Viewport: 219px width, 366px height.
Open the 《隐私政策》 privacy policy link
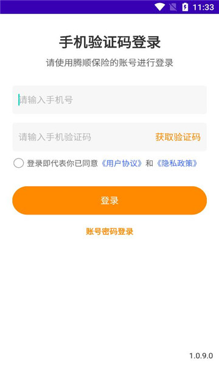pyautogui.click(x=177, y=163)
